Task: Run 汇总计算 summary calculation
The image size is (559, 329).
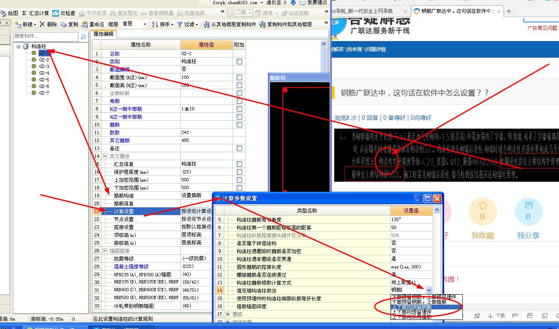Action: point(35,13)
